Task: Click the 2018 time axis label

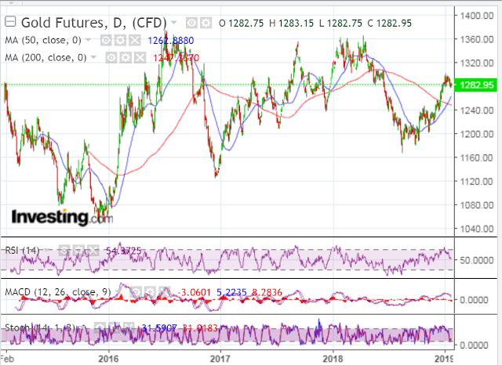Action: (x=333, y=359)
